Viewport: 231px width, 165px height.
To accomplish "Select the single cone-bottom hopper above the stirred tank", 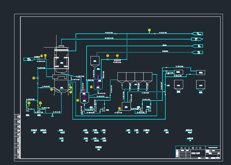I will click(95, 62).
